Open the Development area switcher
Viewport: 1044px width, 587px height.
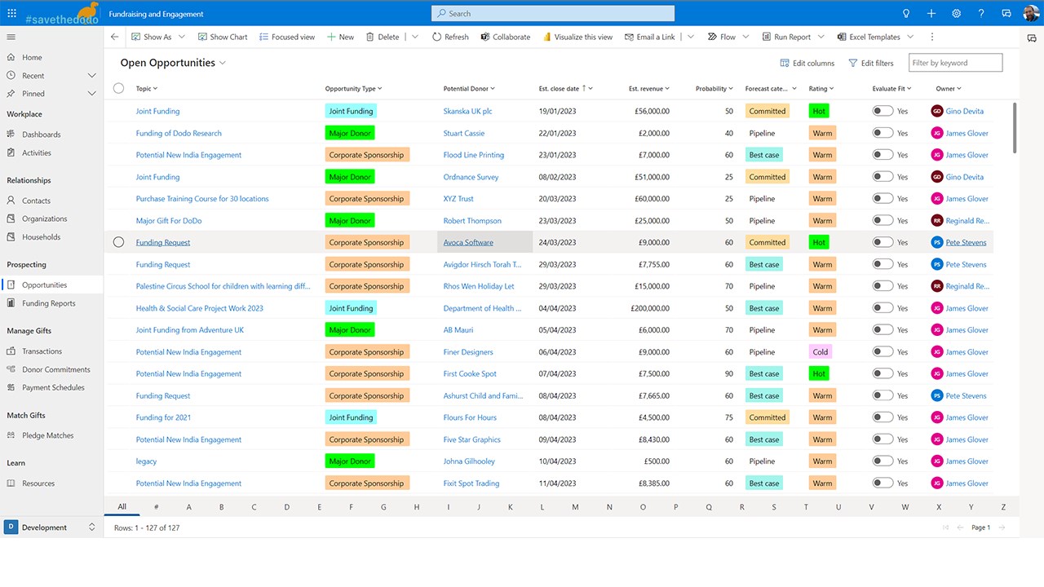(51, 527)
